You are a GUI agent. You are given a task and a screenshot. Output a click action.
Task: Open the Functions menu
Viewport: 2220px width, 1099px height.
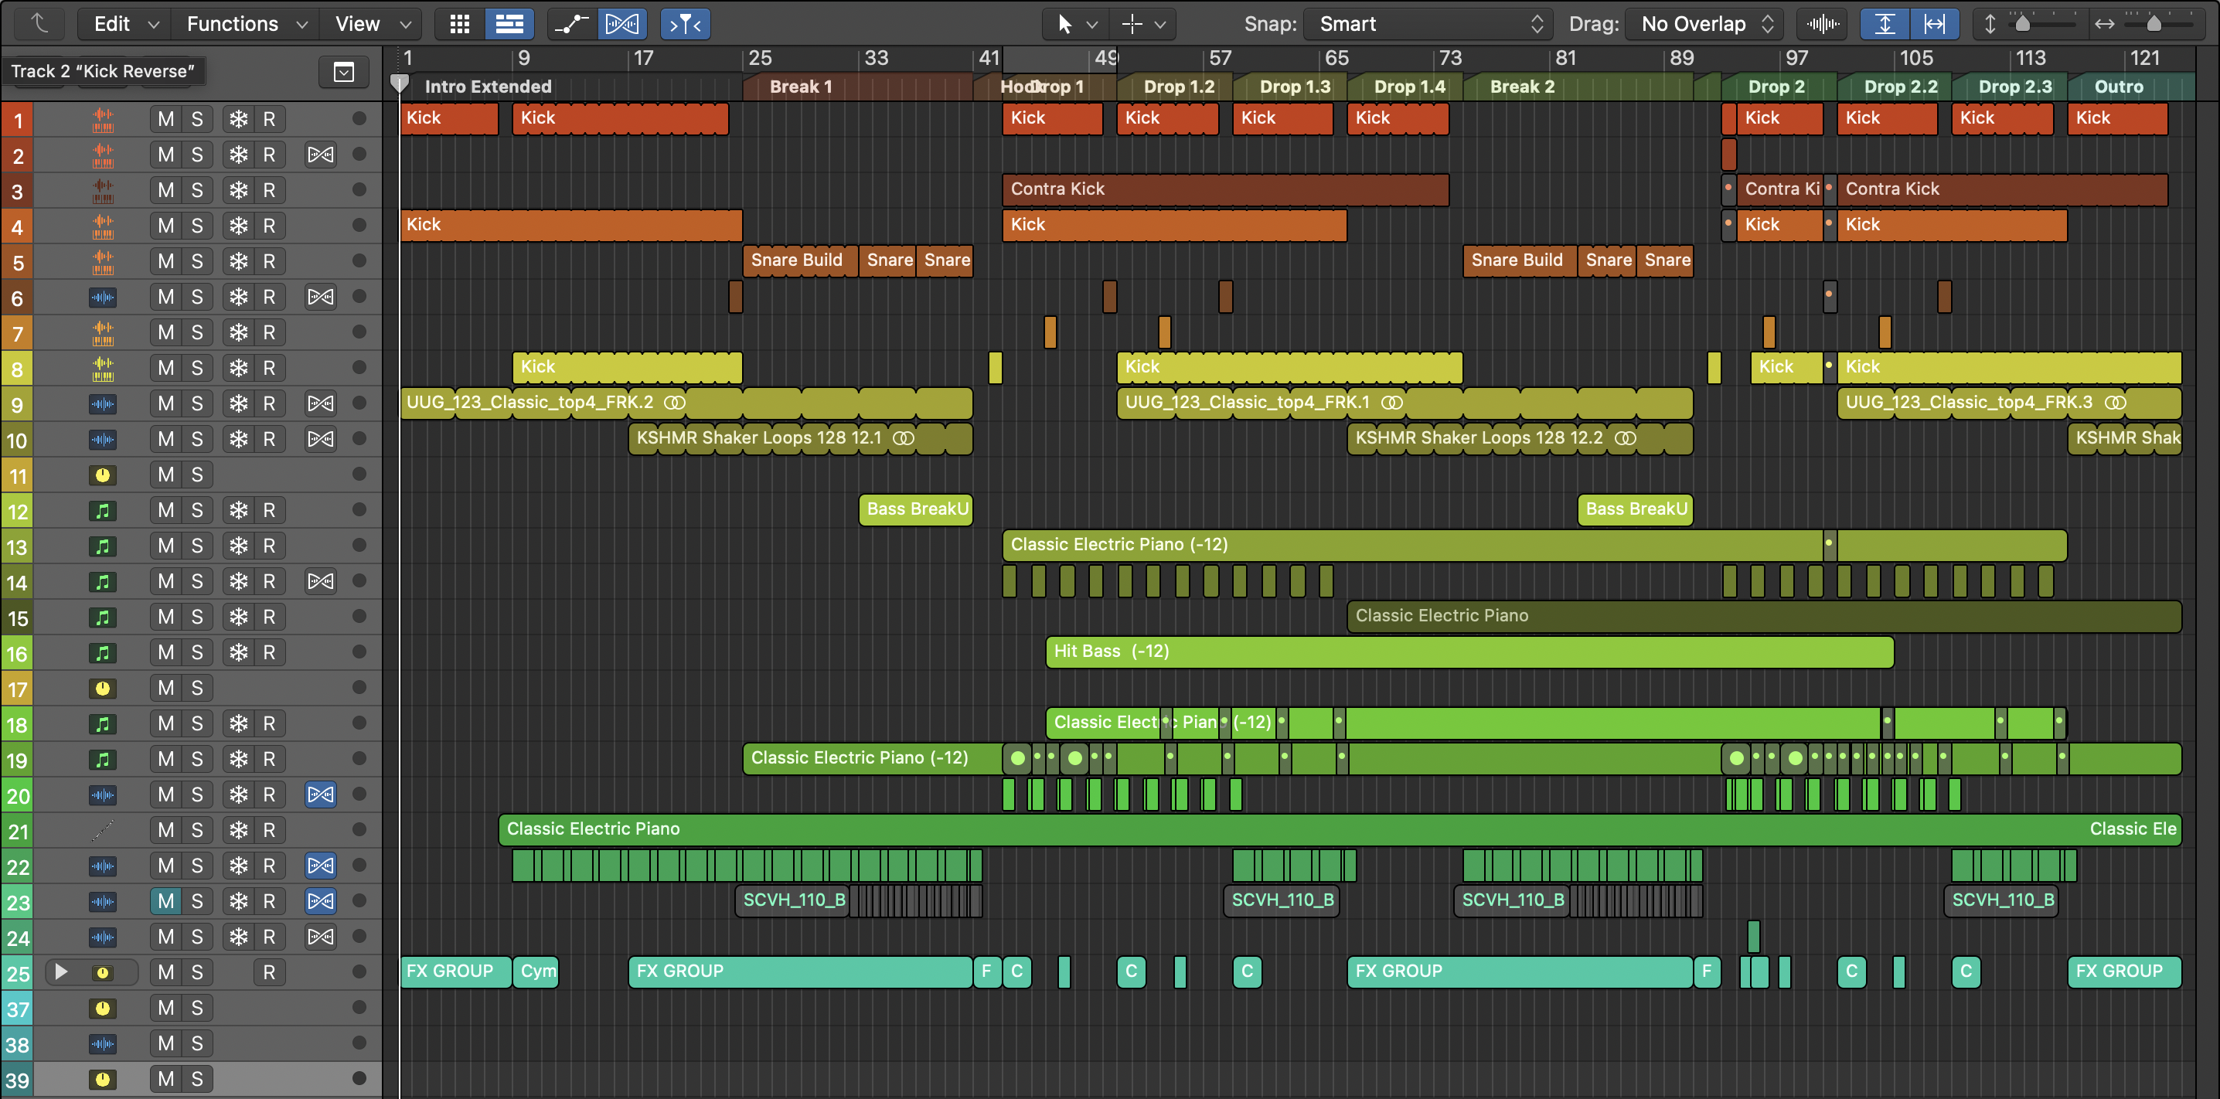point(247,23)
